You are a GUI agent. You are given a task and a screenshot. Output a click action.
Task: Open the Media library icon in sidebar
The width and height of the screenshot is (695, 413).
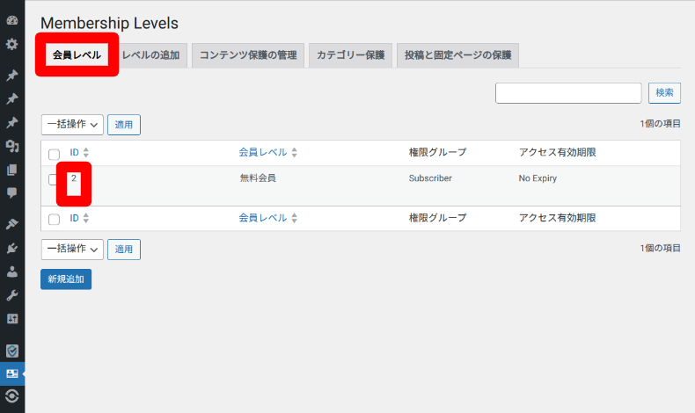12,146
